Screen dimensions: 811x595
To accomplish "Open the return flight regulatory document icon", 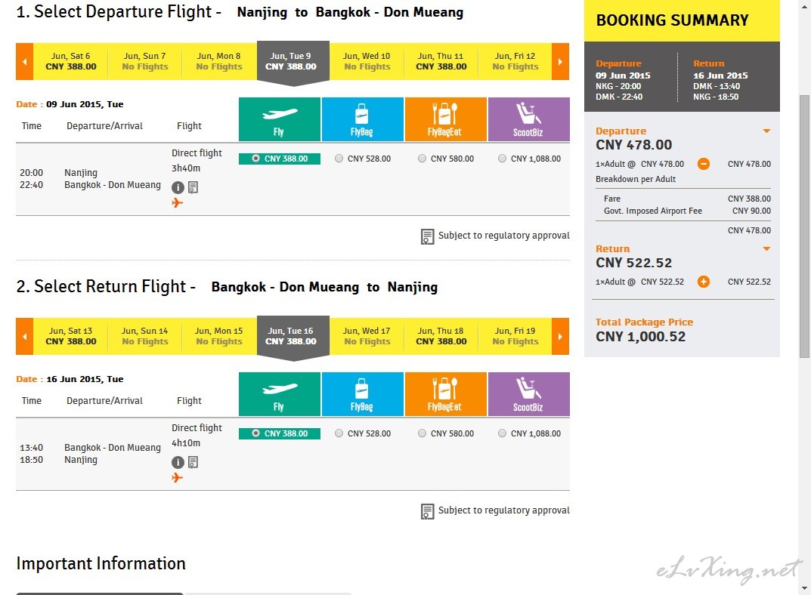I will pyautogui.click(x=193, y=462).
